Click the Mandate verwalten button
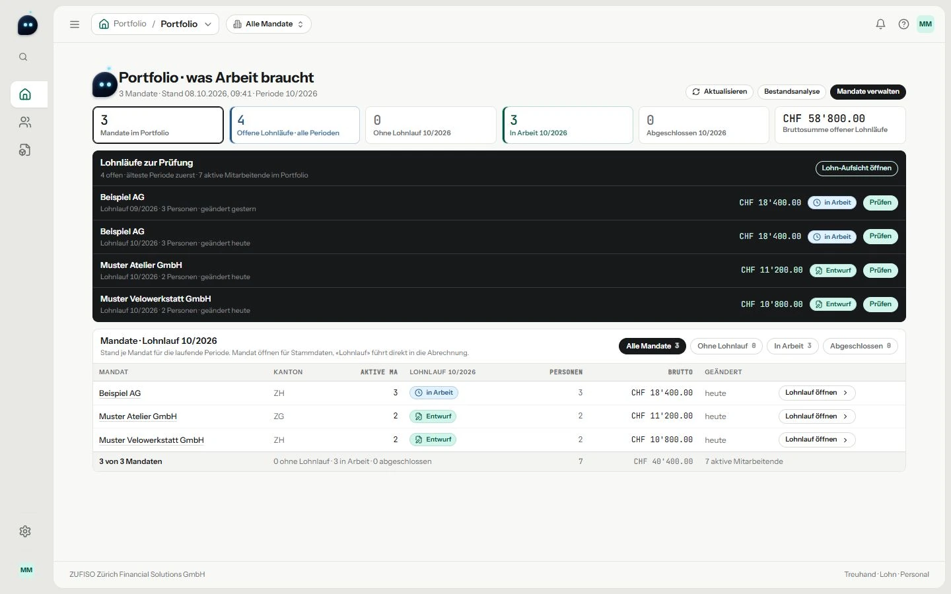 (868, 92)
